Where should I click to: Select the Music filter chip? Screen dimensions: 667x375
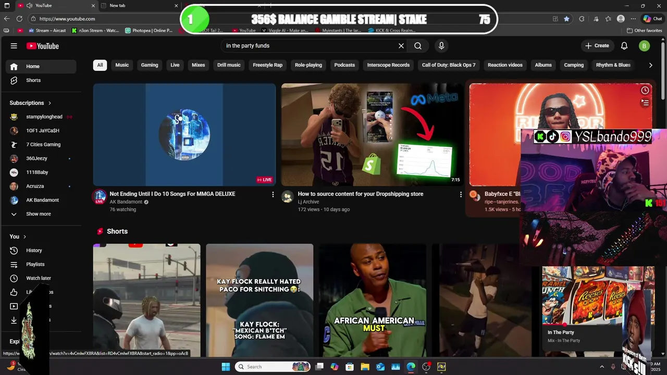point(122,65)
